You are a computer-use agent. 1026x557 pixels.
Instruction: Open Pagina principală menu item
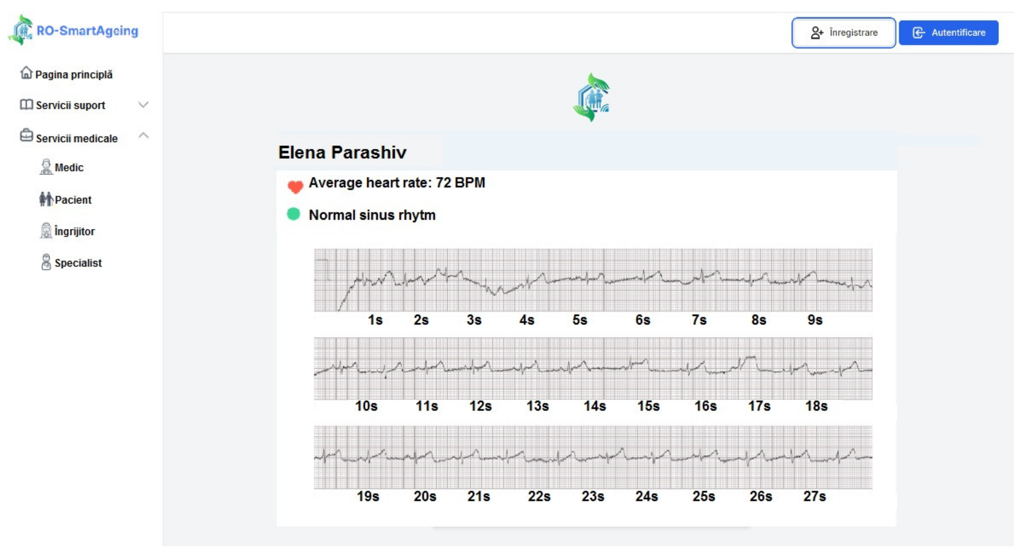[74, 75]
